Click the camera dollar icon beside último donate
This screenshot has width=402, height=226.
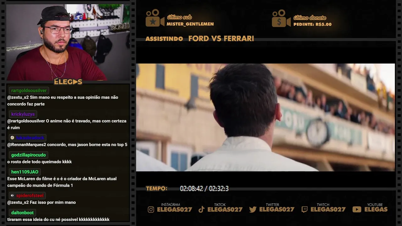pos(281,19)
